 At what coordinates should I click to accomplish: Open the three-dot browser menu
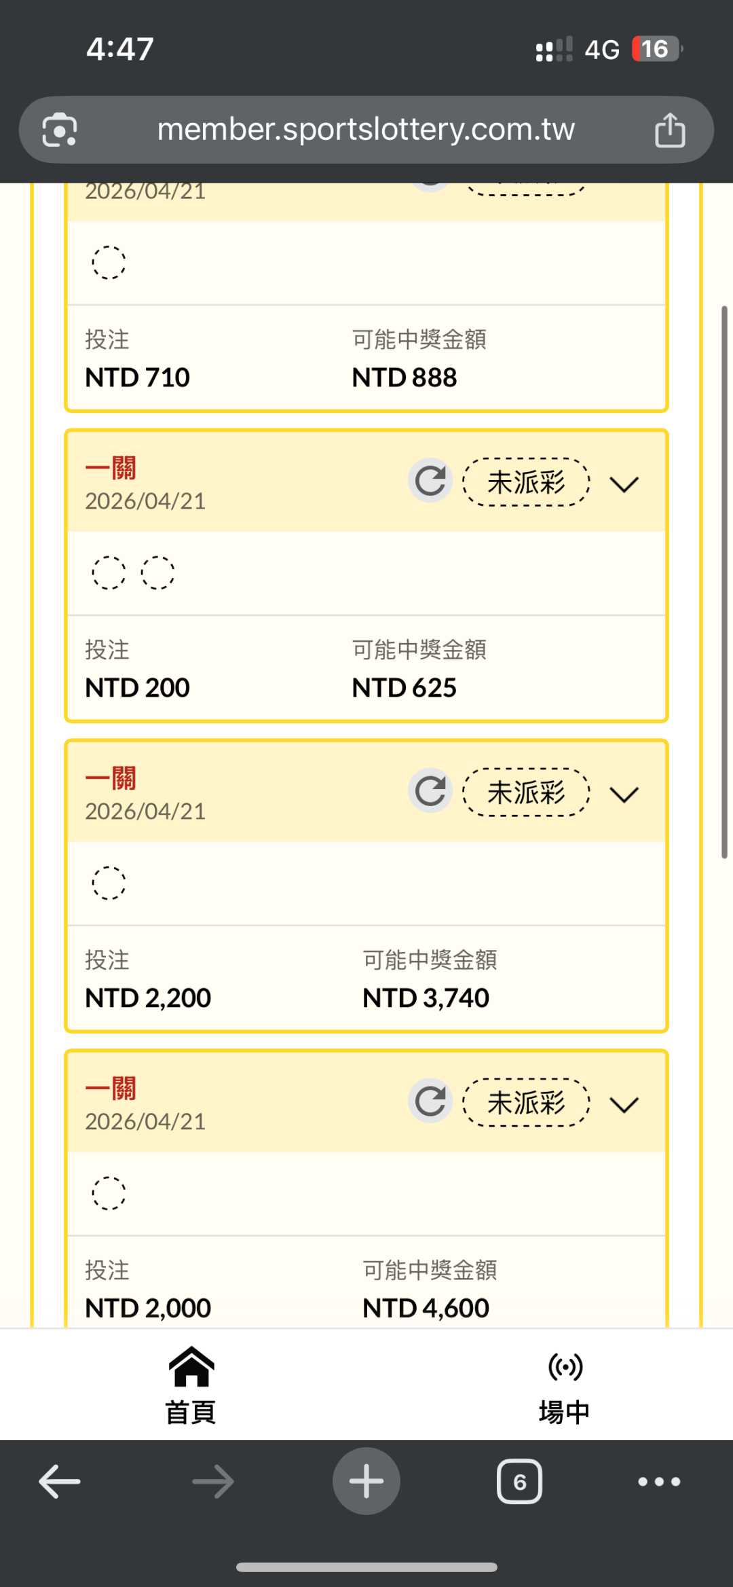659,1481
